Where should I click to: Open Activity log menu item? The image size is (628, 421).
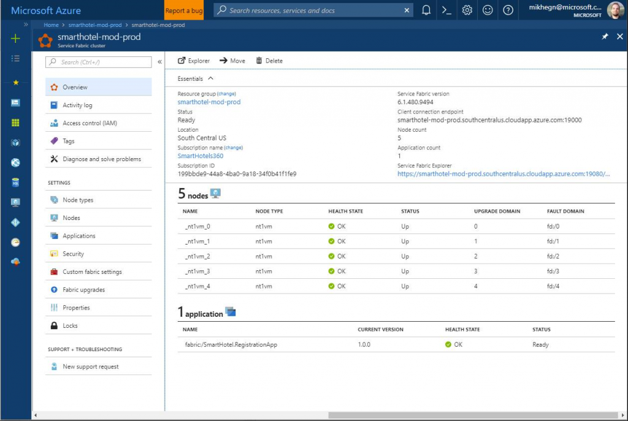[x=99, y=105]
